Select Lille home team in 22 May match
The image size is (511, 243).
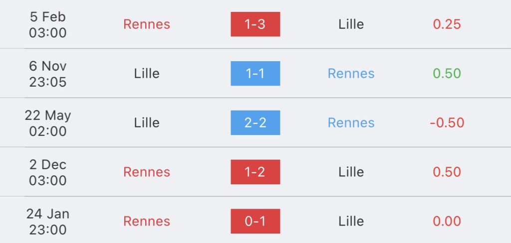click(x=147, y=122)
